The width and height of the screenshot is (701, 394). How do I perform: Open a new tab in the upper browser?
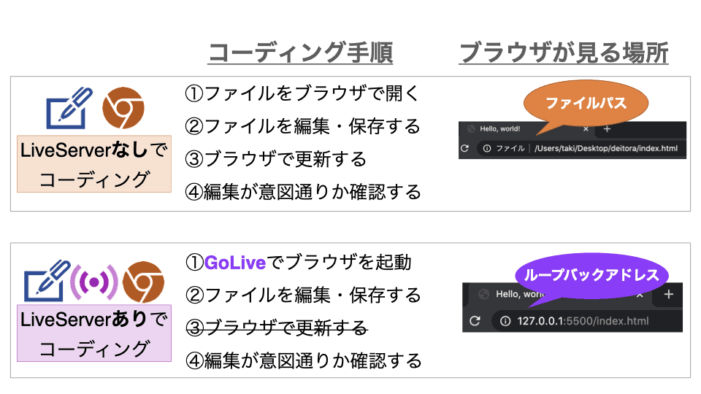[x=607, y=129]
